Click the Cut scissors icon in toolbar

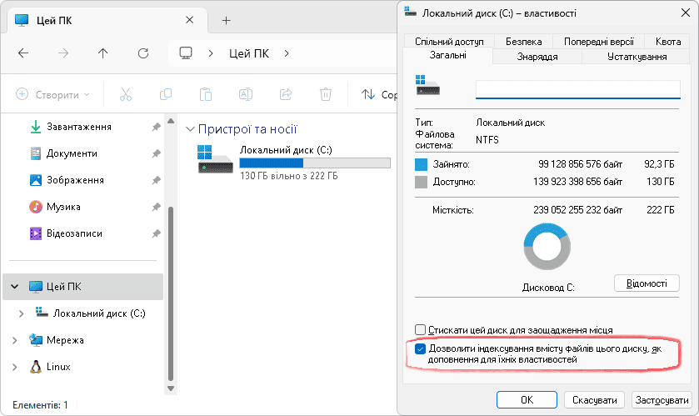(x=126, y=94)
